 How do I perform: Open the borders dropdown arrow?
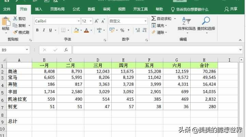pos(68,30)
